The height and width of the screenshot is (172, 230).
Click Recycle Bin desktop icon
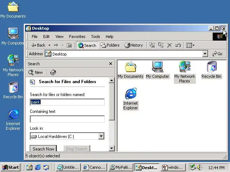coord(13,90)
